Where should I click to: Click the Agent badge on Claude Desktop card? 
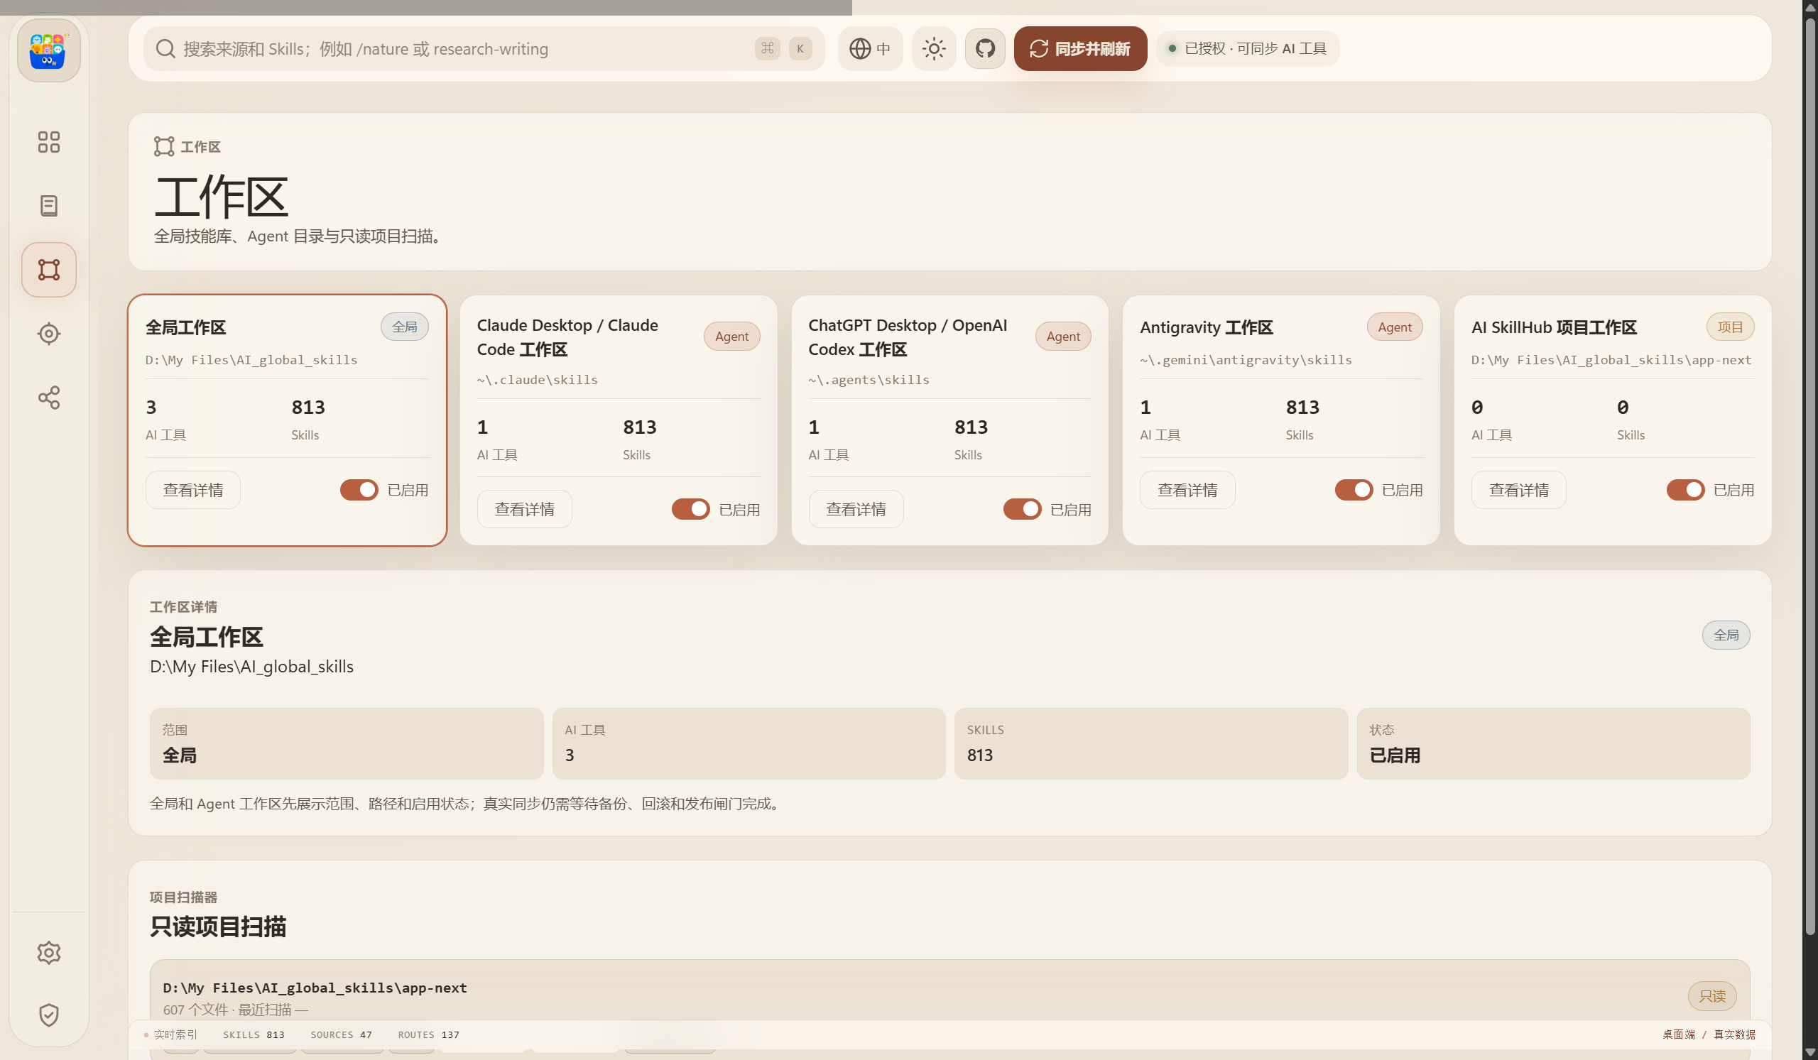click(731, 337)
